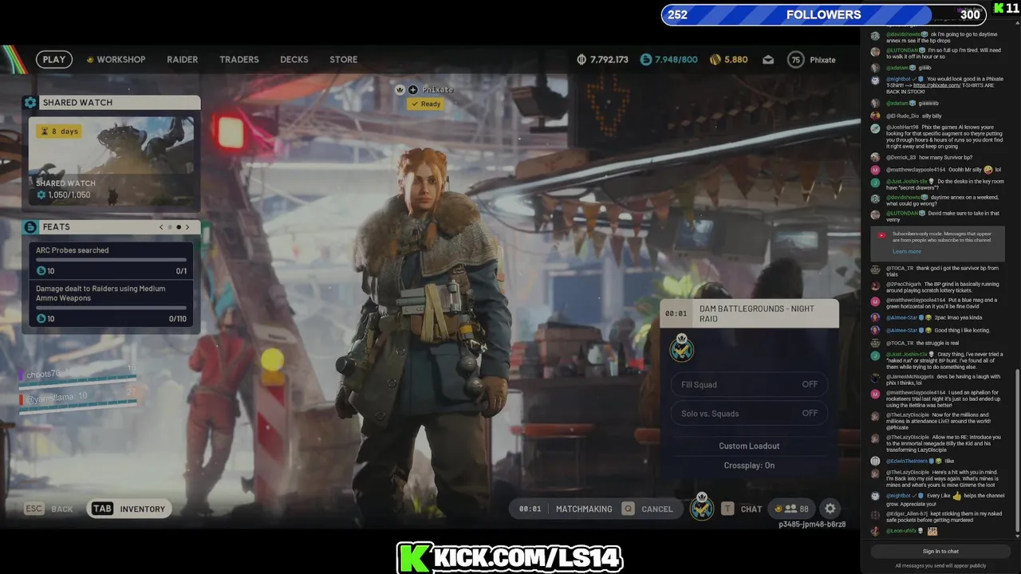Image resolution: width=1021 pixels, height=574 pixels.
Task: Click the followers goal progress bar
Action: [823, 14]
